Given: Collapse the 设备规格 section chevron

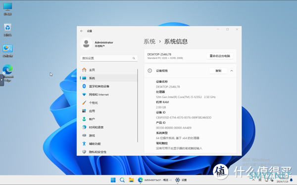Looking at the screenshot, I should click(x=232, y=71).
